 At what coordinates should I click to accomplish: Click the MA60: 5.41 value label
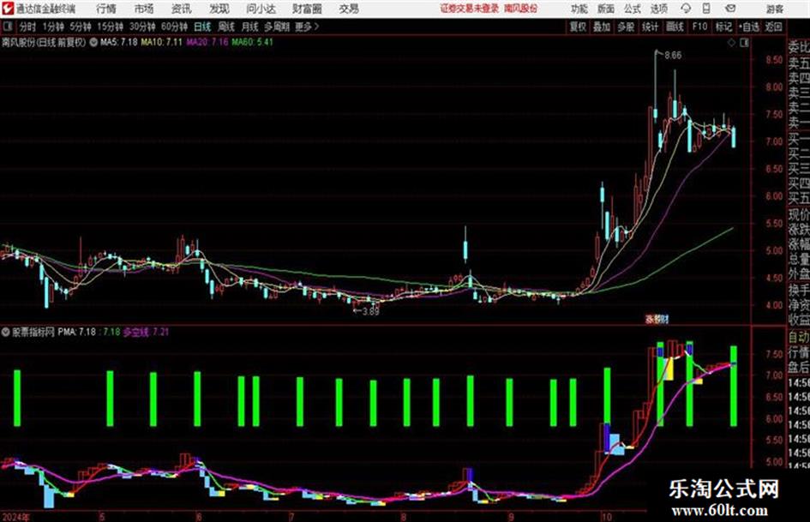click(252, 42)
